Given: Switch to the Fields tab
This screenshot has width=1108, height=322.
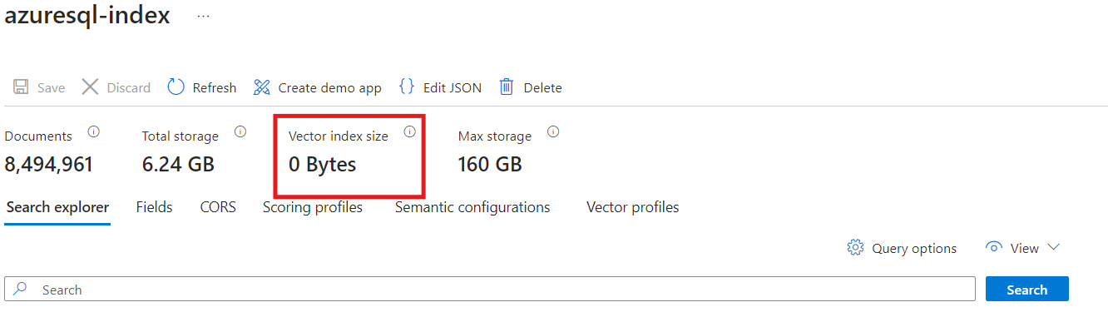Looking at the screenshot, I should tap(155, 207).
